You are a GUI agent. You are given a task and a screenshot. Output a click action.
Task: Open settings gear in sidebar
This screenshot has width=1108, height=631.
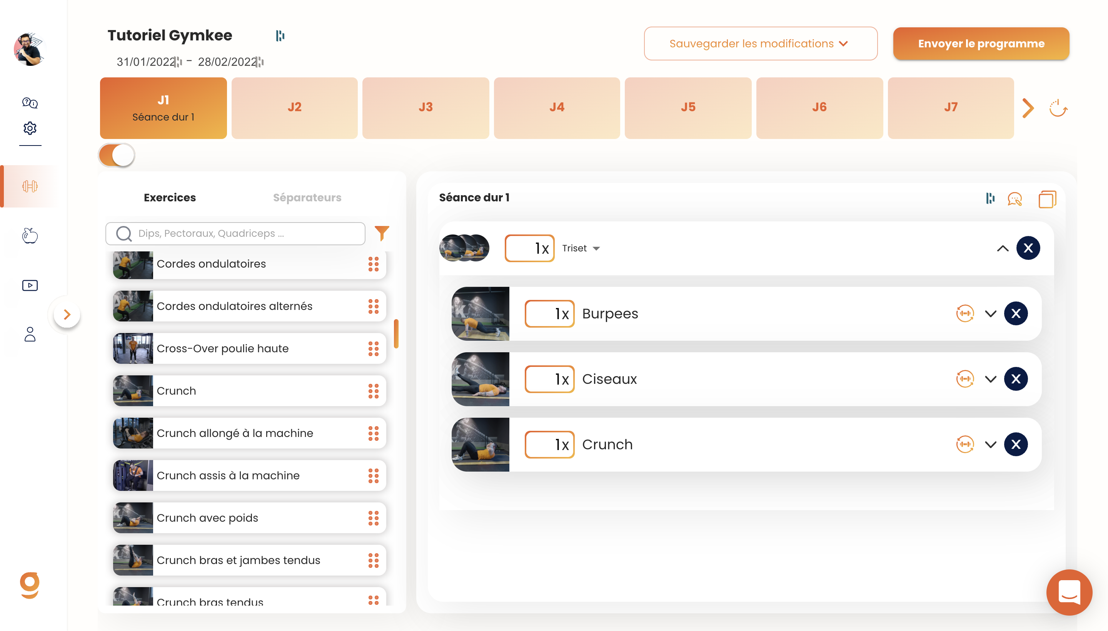(30, 128)
